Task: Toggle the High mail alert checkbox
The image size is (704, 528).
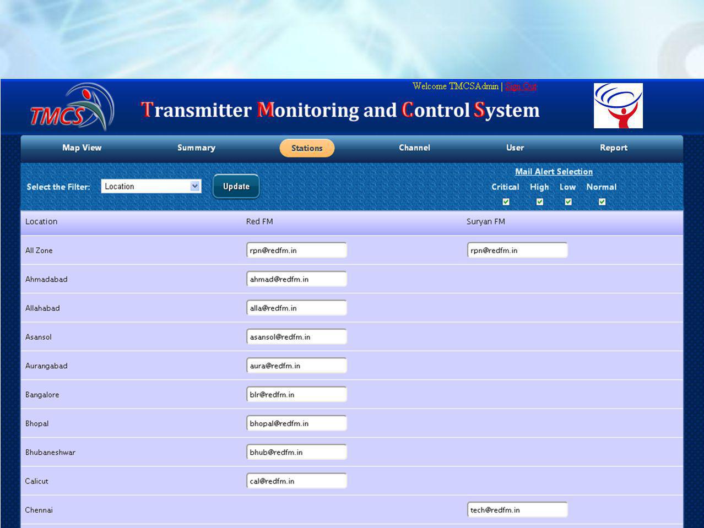Action: [x=539, y=202]
